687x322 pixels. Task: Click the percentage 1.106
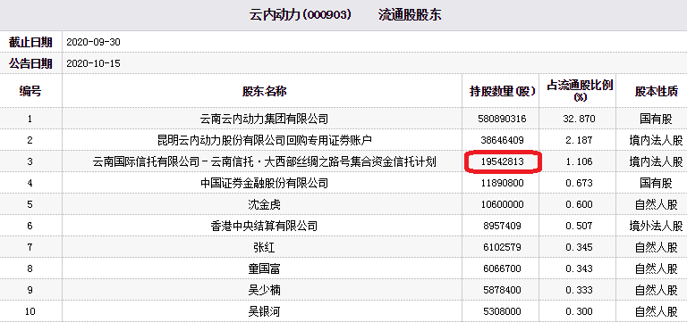coord(580,161)
